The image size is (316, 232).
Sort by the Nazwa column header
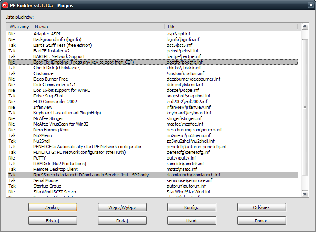(98, 27)
